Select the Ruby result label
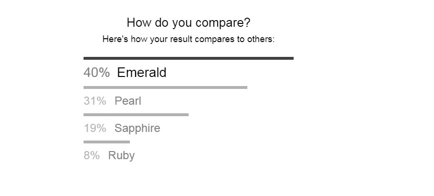The height and width of the screenshot is (196, 434). [121, 156]
